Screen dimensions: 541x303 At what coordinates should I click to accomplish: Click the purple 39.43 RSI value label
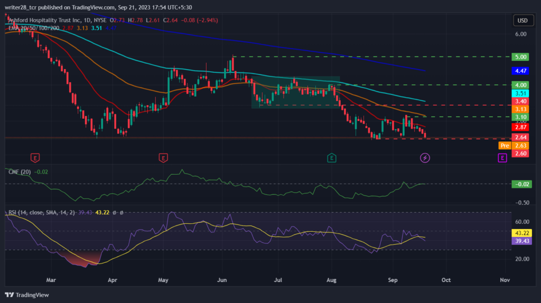521,241
